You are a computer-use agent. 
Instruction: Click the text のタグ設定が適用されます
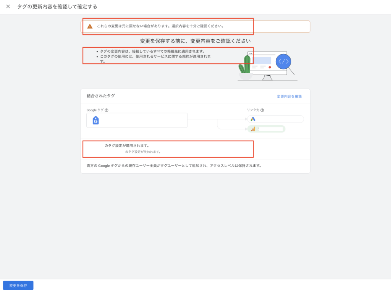[127, 146]
